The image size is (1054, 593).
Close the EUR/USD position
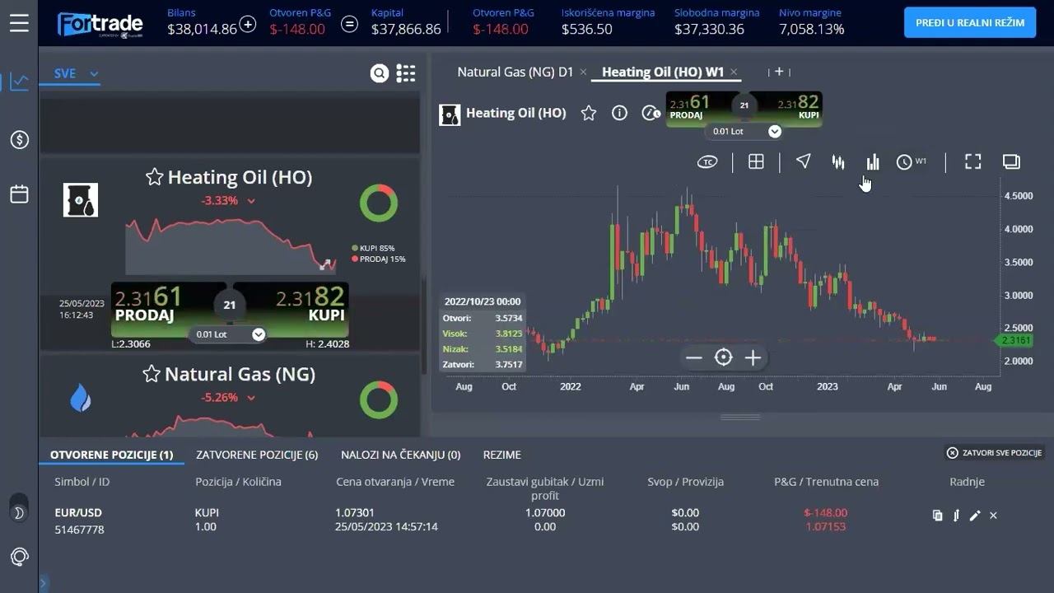pos(993,516)
